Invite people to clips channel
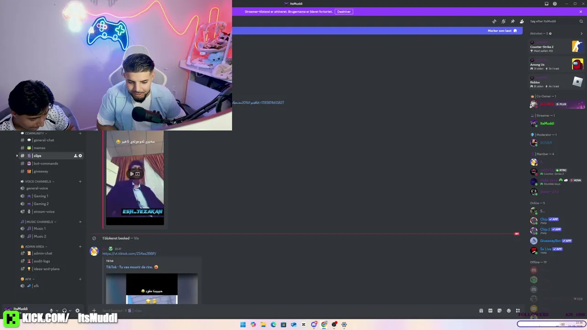Viewport: 587px width, 330px height. click(x=76, y=156)
